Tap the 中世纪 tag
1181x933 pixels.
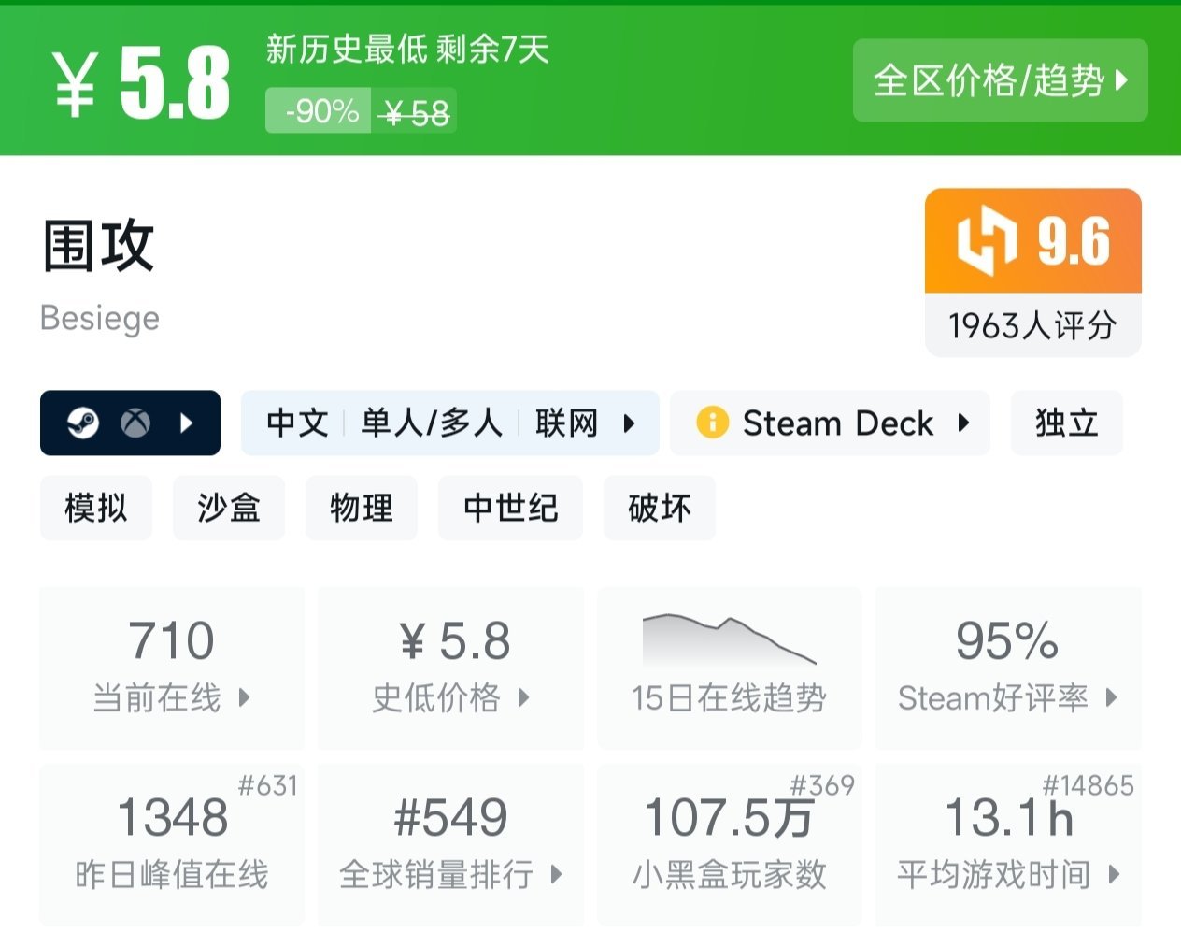pyautogui.click(x=510, y=508)
